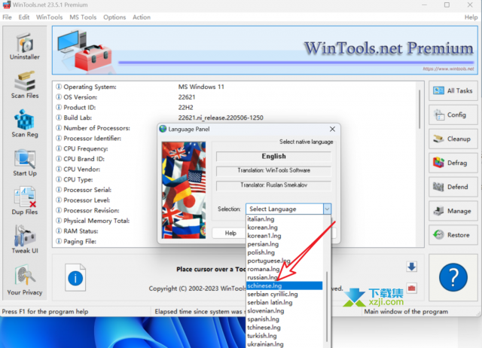
Task: Choose spanish.lng from the language list
Action: click(285, 319)
